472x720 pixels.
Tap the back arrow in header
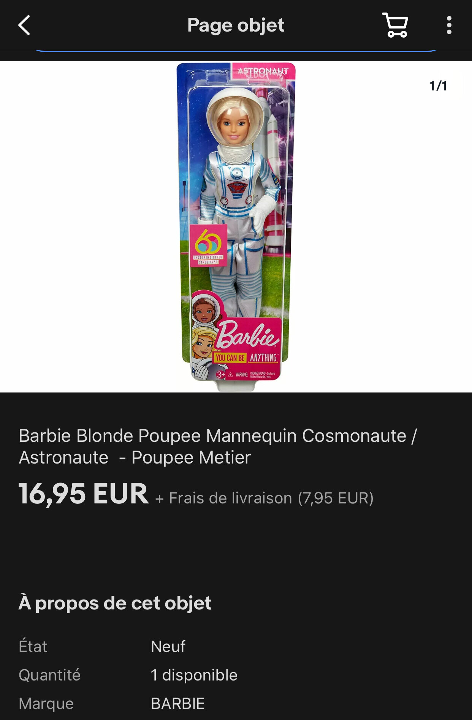click(24, 25)
